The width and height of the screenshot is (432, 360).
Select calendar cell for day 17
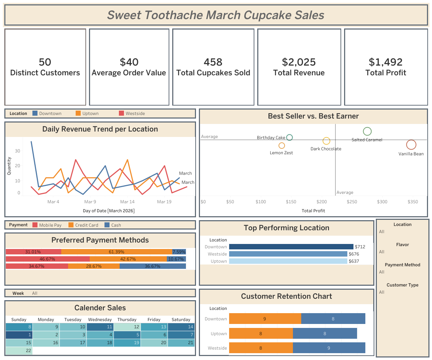[73, 343]
